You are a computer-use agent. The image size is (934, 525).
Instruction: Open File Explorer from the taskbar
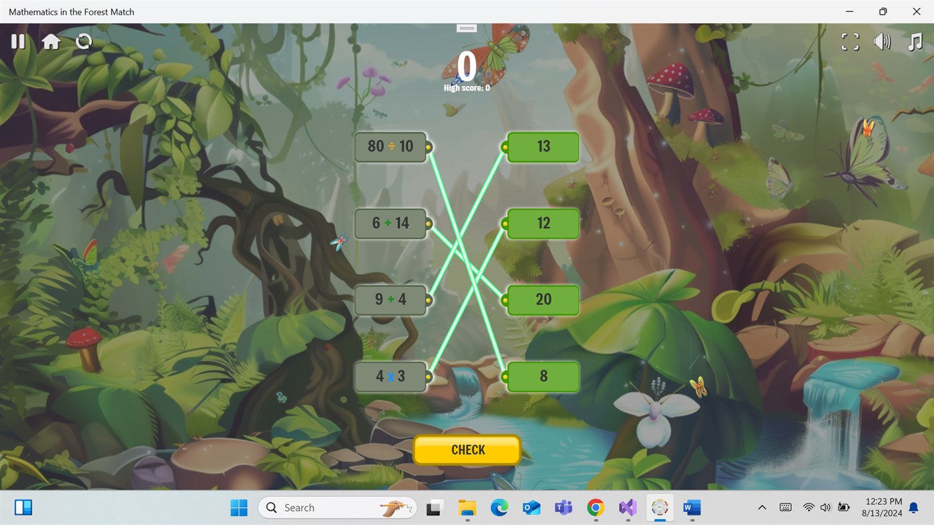(x=467, y=508)
